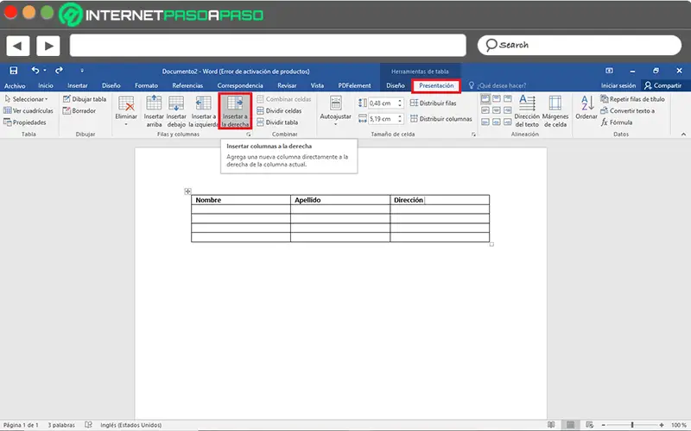Viewport: 691px width, 431px height.
Task: Click the Compartir button
Action: pos(662,85)
